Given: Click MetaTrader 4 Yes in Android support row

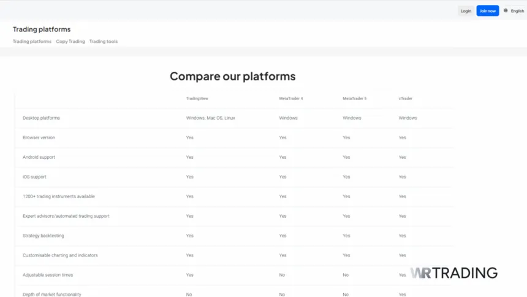Looking at the screenshot, I should click(x=282, y=157).
